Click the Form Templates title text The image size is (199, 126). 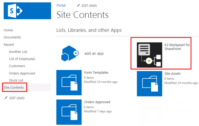(x=96, y=72)
